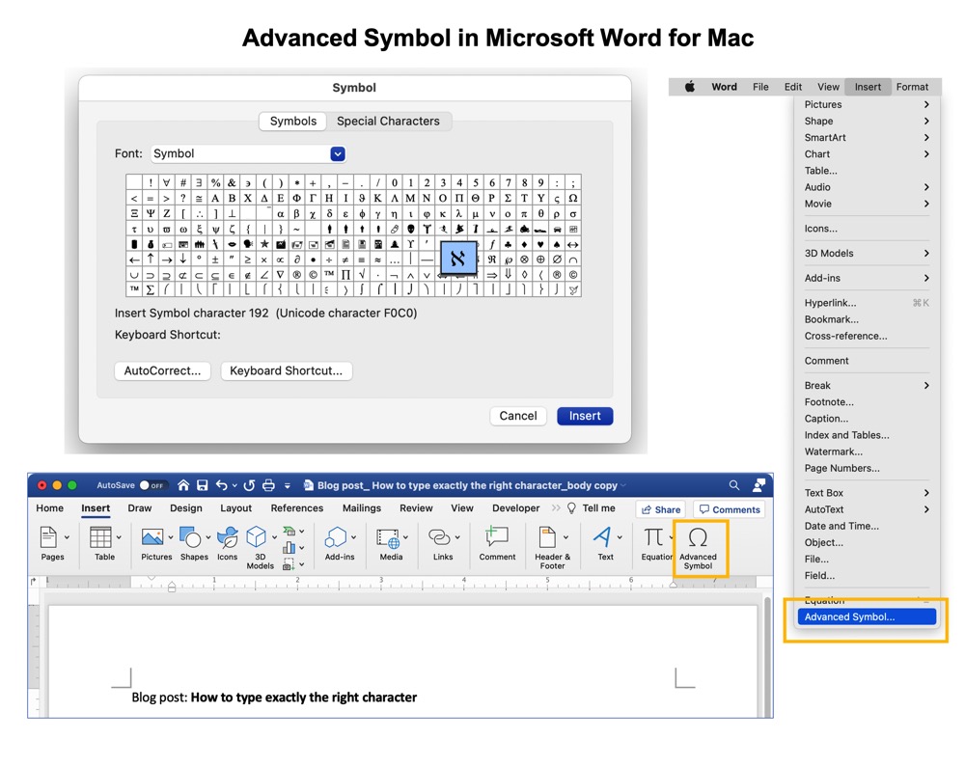Switch to the Special Characters tab
965x766 pixels.
point(388,122)
